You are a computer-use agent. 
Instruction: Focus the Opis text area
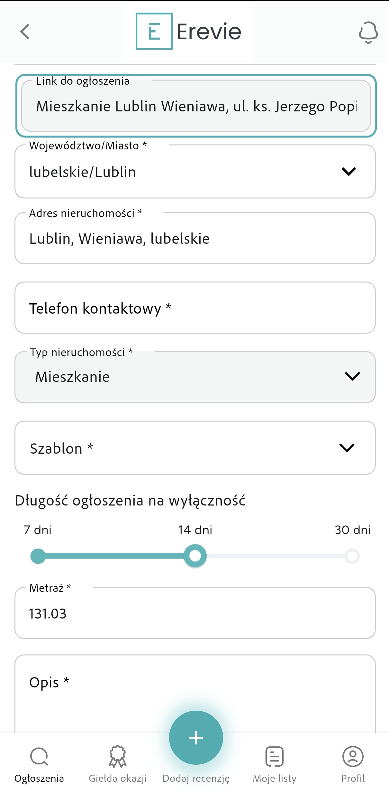[195, 694]
